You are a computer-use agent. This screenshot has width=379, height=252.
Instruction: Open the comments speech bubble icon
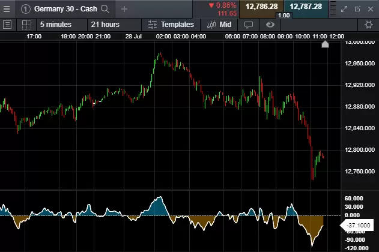coord(249,25)
